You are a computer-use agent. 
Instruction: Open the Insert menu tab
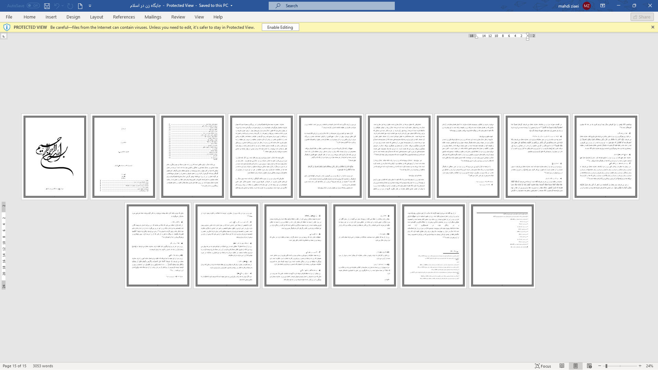point(51,17)
